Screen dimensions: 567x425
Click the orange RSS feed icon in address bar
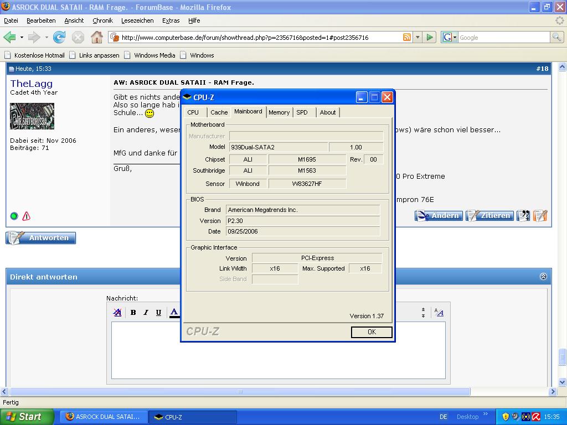coord(407,37)
